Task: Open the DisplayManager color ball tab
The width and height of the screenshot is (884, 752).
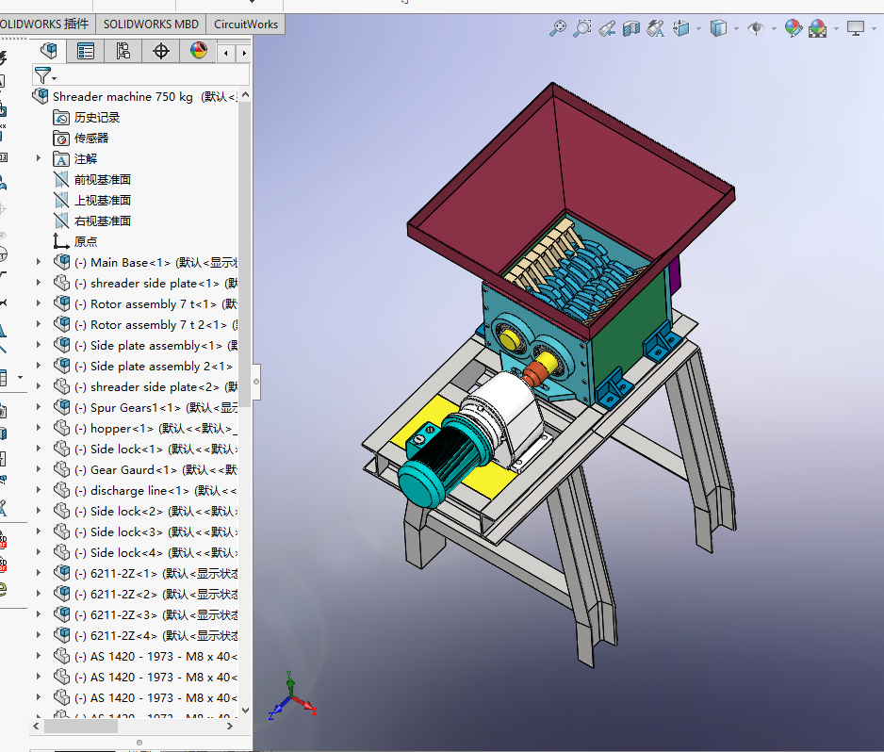Action: pos(199,51)
